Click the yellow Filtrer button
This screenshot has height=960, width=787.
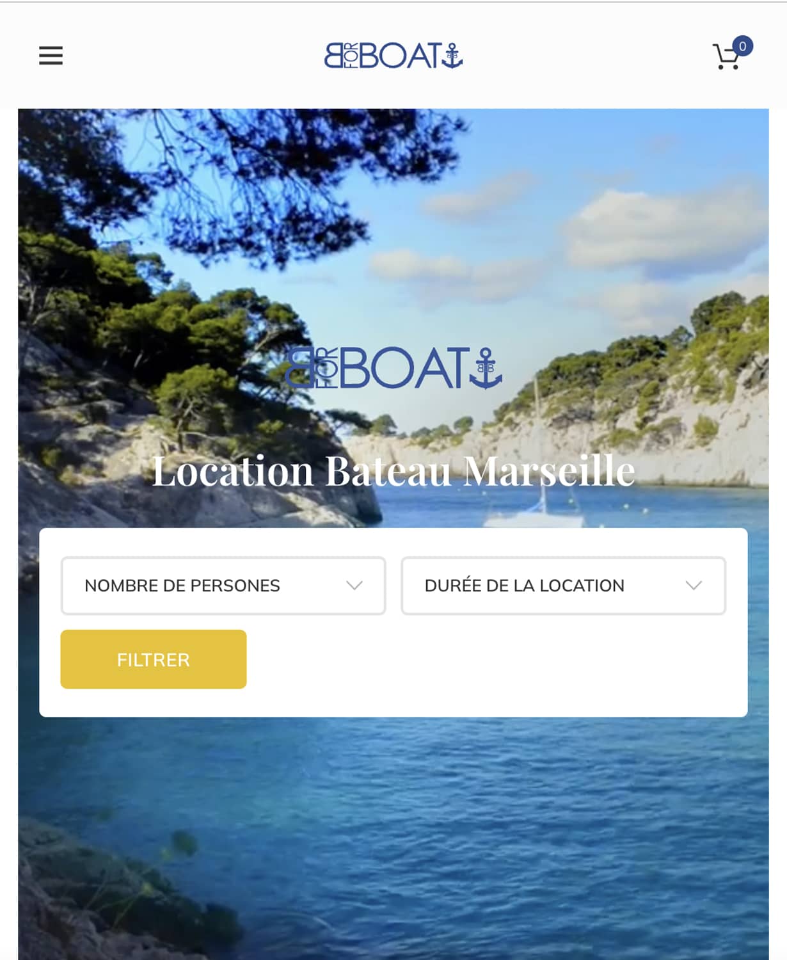154,659
